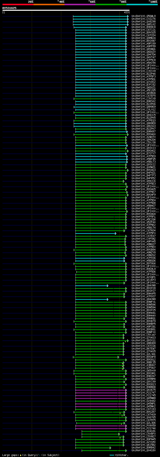Select hit label UniRef100_Q8VWQ1

click(x=143, y=49)
